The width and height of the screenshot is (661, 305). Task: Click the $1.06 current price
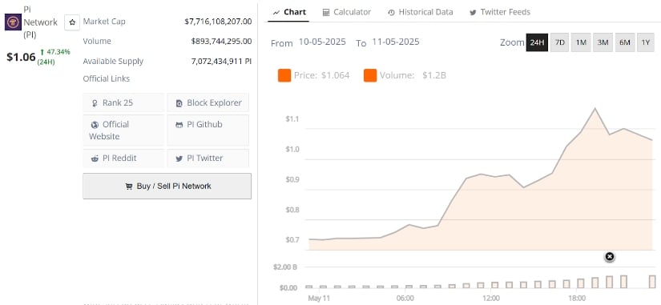(x=21, y=58)
